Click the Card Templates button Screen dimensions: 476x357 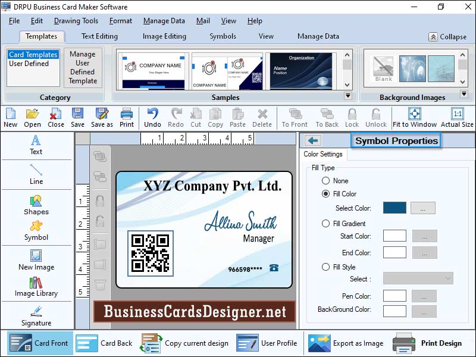(33, 54)
